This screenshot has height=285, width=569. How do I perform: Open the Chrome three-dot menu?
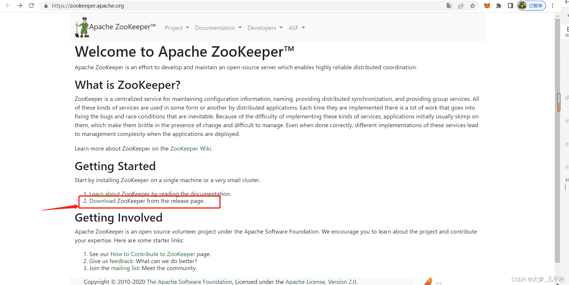[x=552, y=6]
